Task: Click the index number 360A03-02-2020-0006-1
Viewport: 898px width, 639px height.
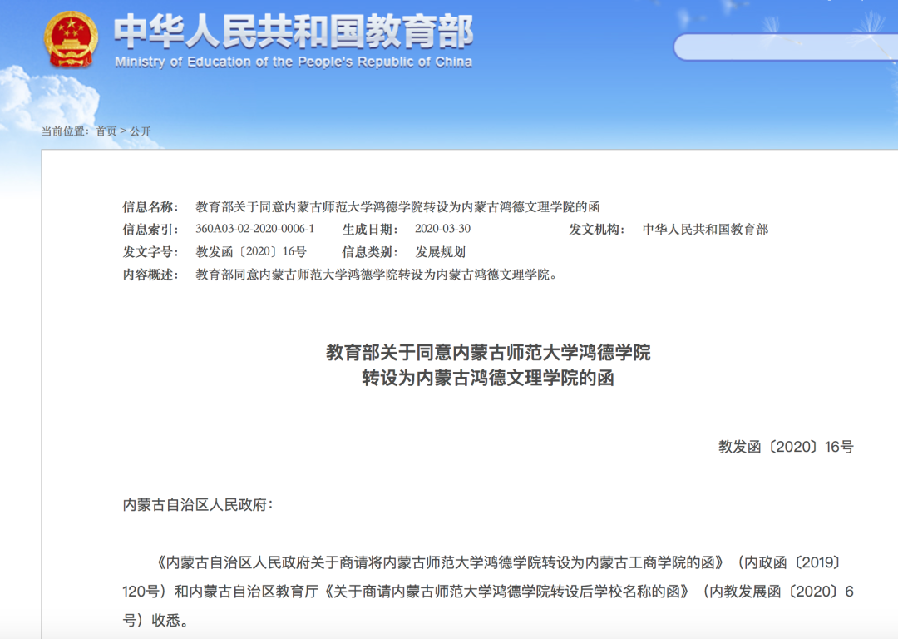Action: [x=255, y=229]
